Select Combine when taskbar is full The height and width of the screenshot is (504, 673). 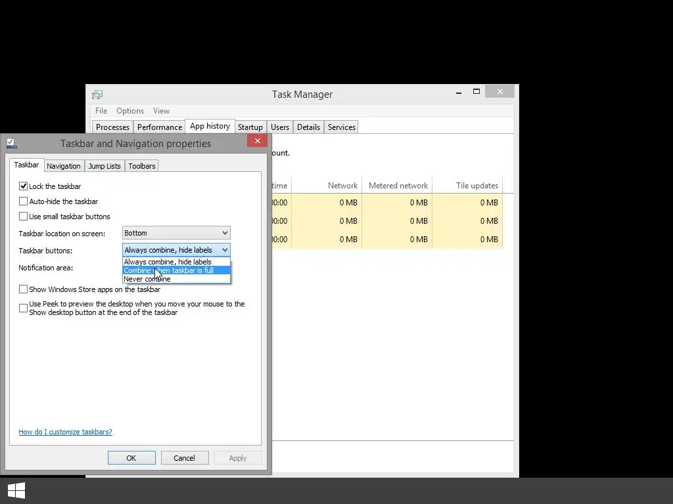[176, 270]
